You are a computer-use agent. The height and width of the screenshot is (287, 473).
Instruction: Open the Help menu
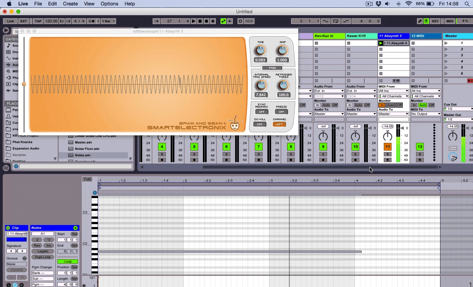tap(130, 4)
